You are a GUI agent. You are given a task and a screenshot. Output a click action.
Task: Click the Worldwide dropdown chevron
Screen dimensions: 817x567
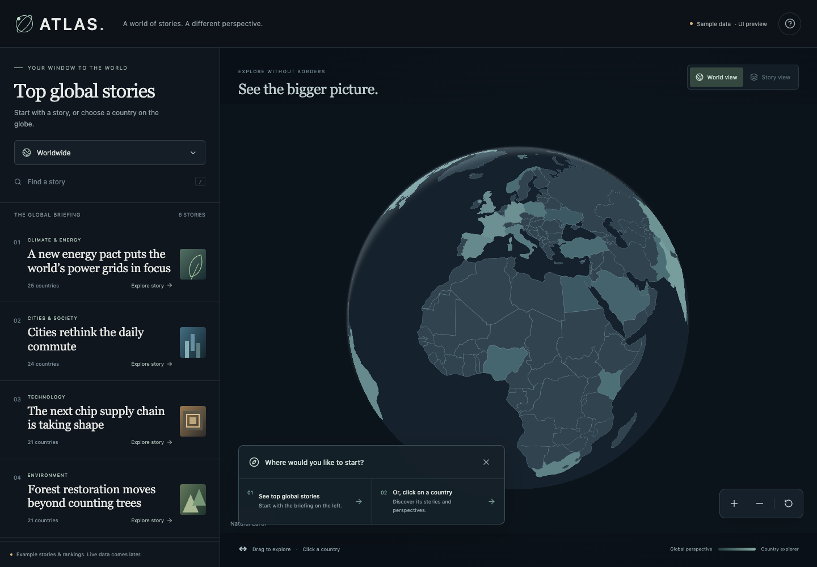tap(193, 153)
